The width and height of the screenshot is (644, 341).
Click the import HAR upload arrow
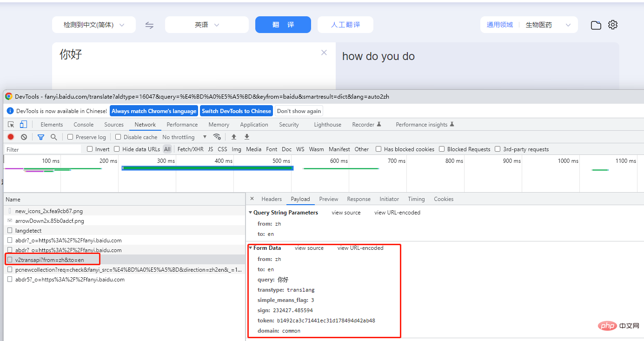pos(234,137)
